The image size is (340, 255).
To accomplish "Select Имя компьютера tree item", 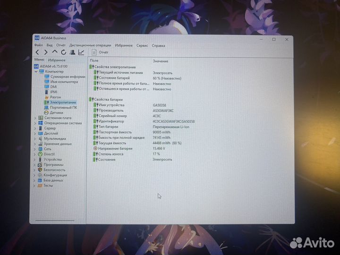I will [x=61, y=82].
